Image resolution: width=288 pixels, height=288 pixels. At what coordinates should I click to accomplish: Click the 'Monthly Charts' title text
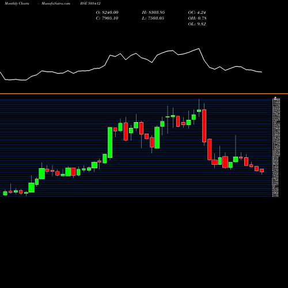[x=17, y=3]
